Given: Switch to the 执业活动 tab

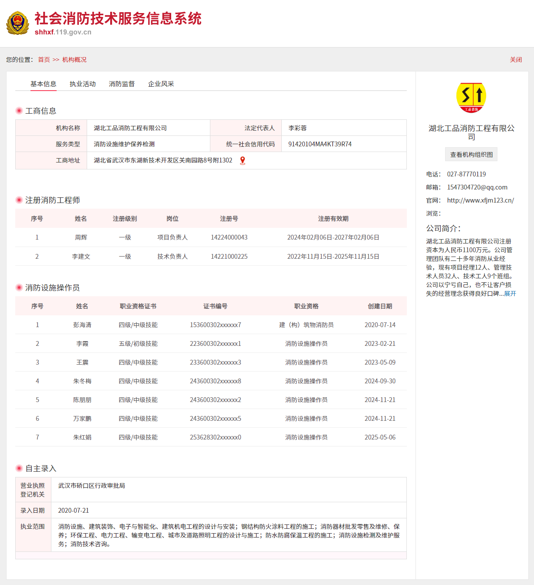Looking at the screenshot, I should pyautogui.click(x=82, y=84).
